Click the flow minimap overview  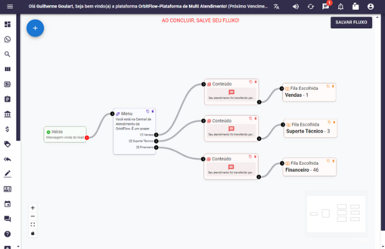coord(336,214)
